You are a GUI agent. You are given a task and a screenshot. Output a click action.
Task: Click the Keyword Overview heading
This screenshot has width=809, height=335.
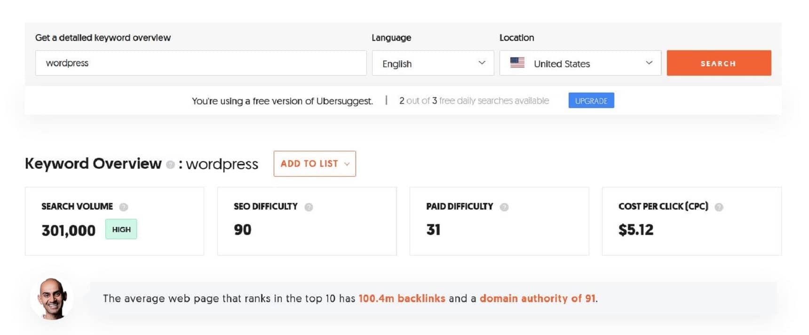(93, 164)
